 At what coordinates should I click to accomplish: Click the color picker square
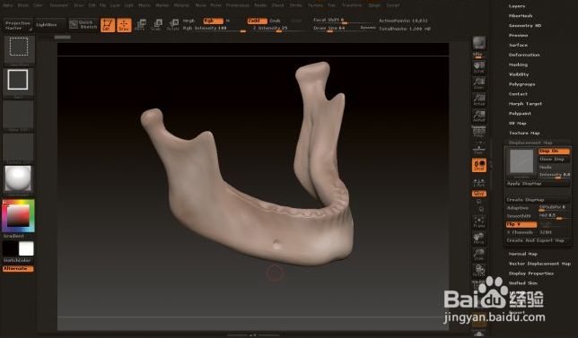pyautogui.click(x=18, y=216)
